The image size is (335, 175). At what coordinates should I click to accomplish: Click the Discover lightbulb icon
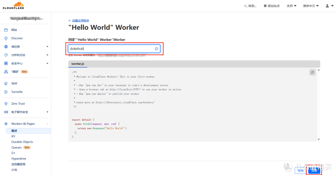6,38
